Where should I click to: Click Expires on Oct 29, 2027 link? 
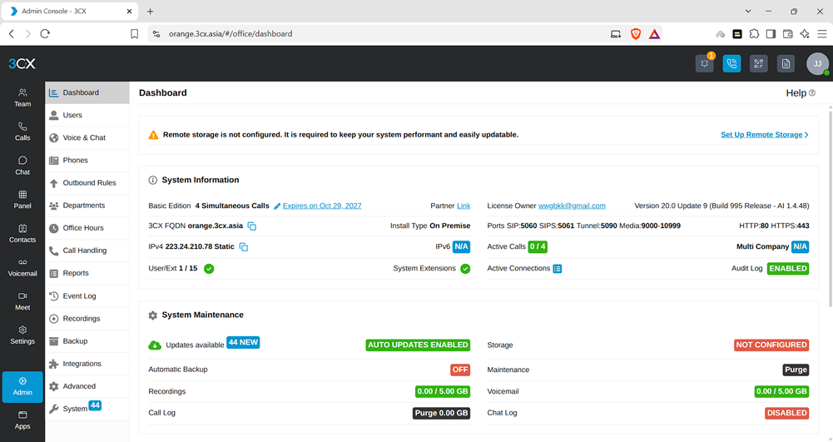(322, 206)
